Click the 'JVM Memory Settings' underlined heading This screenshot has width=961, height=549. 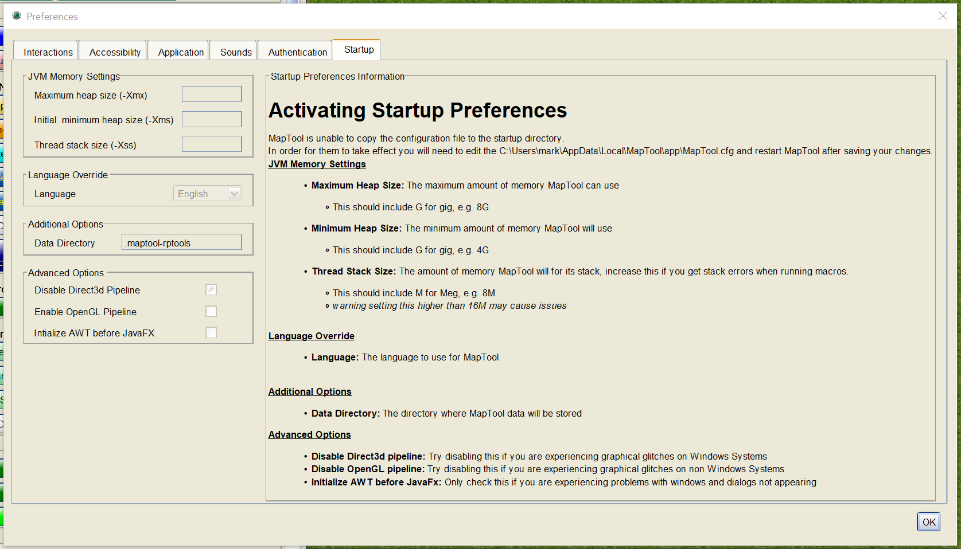click(317, 164)
